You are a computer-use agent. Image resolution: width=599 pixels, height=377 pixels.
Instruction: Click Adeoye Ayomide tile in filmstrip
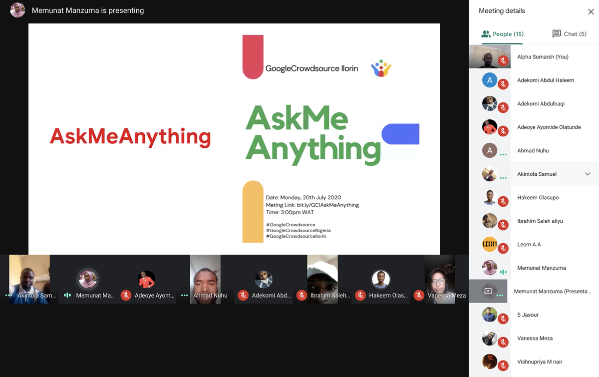[x=146, y=279]
